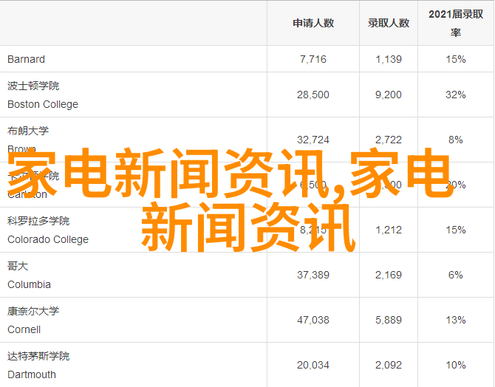The width and height of the screenshot is (495, 387).
Task: Click the 1,212 admitted cell
Action: [389, 230]
